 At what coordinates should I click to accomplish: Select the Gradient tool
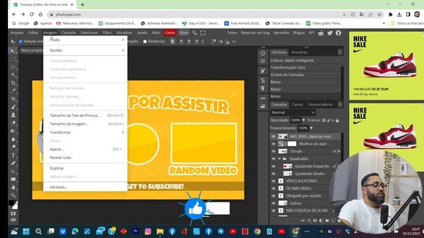[x=13, y=131]
